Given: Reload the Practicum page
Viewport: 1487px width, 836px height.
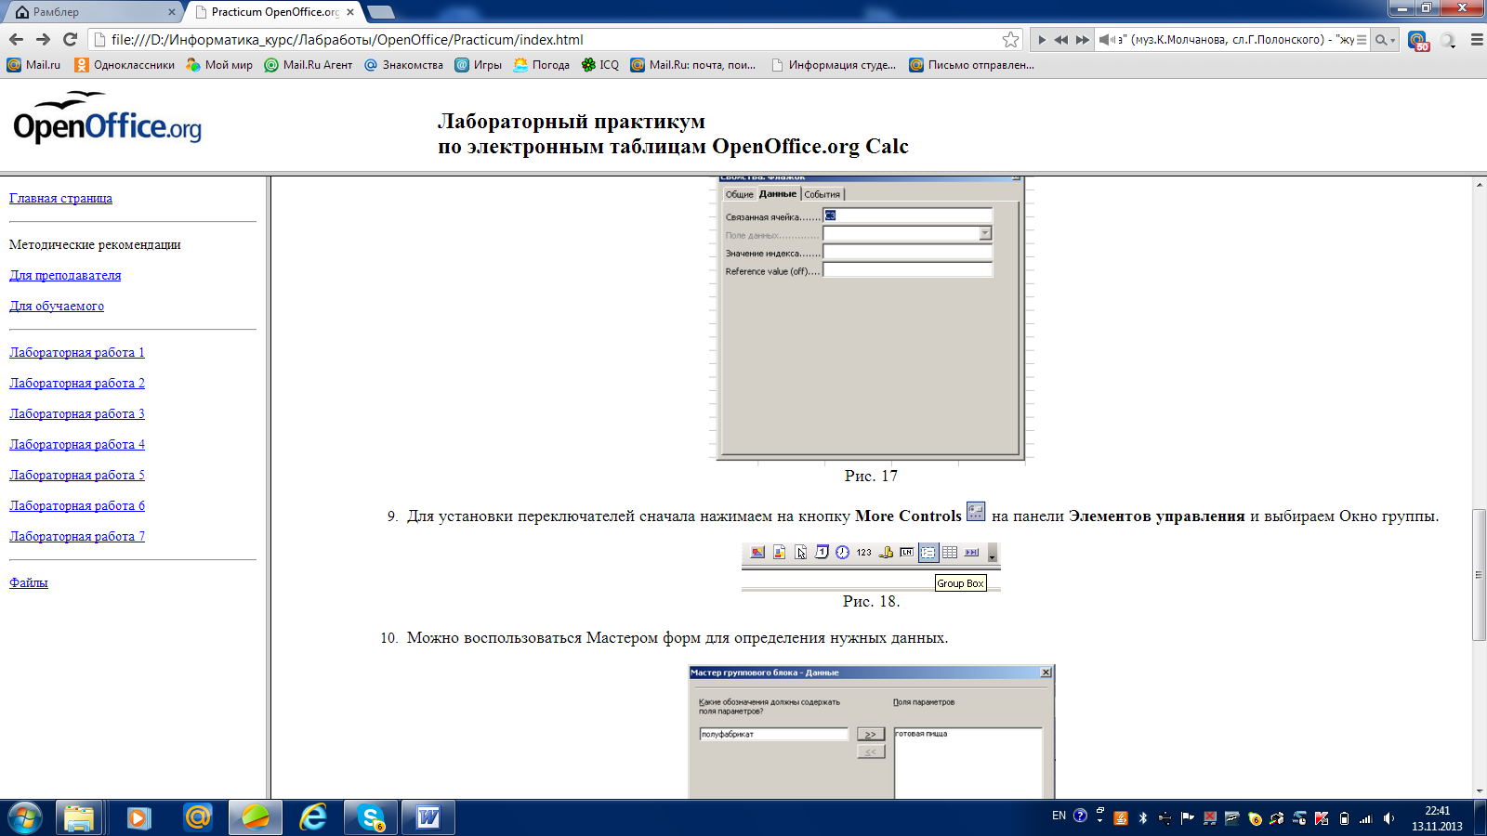Looking at the screenshot, I should (70, 39).
